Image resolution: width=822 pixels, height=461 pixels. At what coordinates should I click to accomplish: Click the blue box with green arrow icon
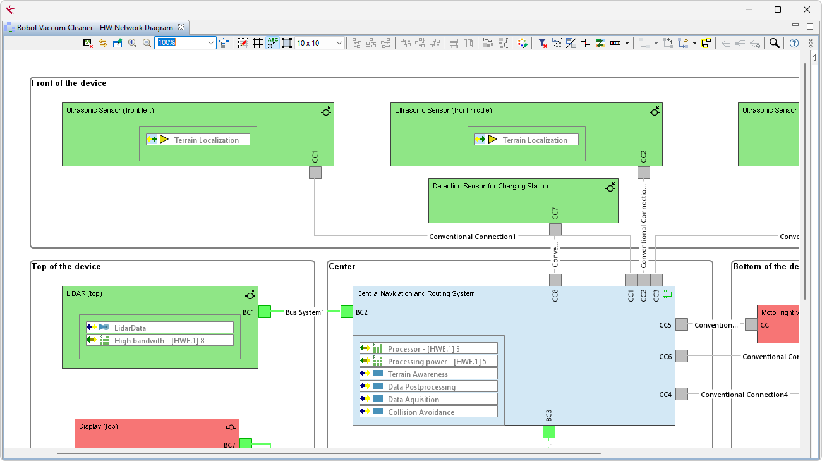click(118, 43)
